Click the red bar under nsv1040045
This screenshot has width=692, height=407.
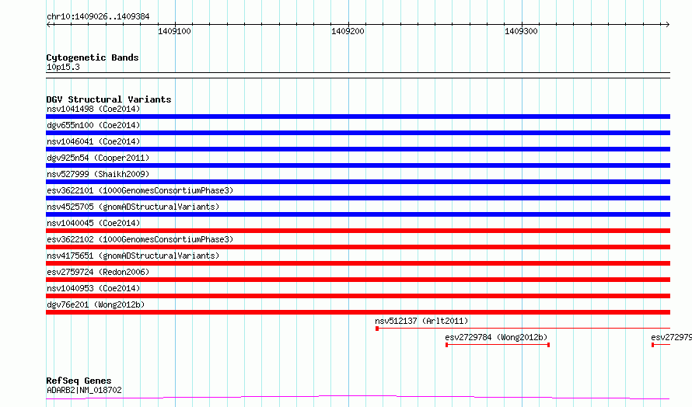(x=358, y=231)
